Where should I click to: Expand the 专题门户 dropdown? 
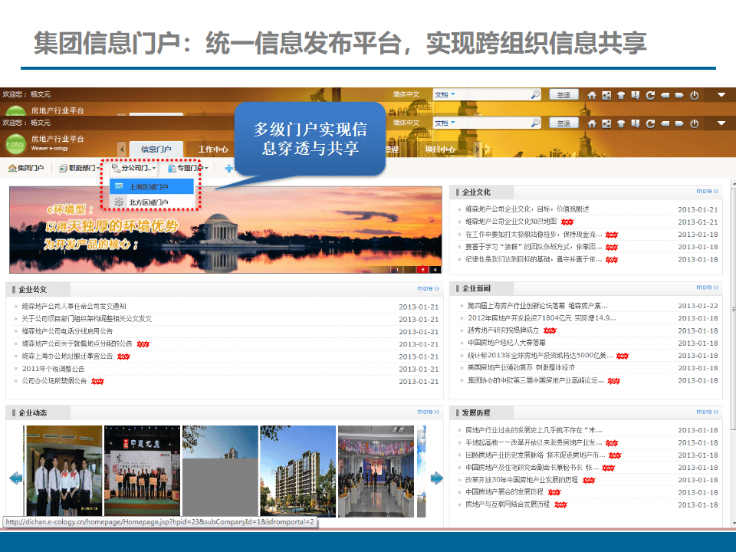coord(188,168)
